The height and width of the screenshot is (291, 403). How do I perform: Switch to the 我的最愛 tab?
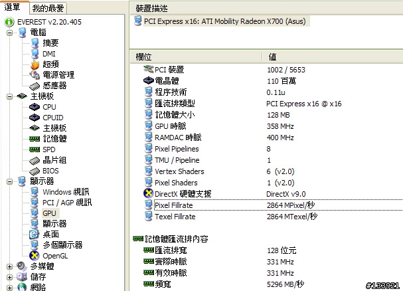48,8
